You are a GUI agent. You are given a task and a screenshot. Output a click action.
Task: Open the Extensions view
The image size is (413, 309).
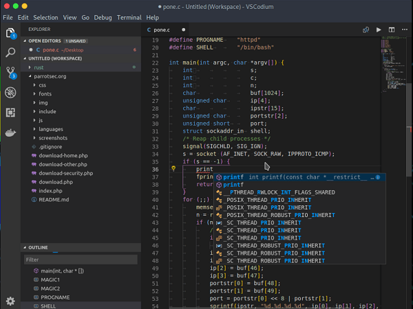(10, 112)
